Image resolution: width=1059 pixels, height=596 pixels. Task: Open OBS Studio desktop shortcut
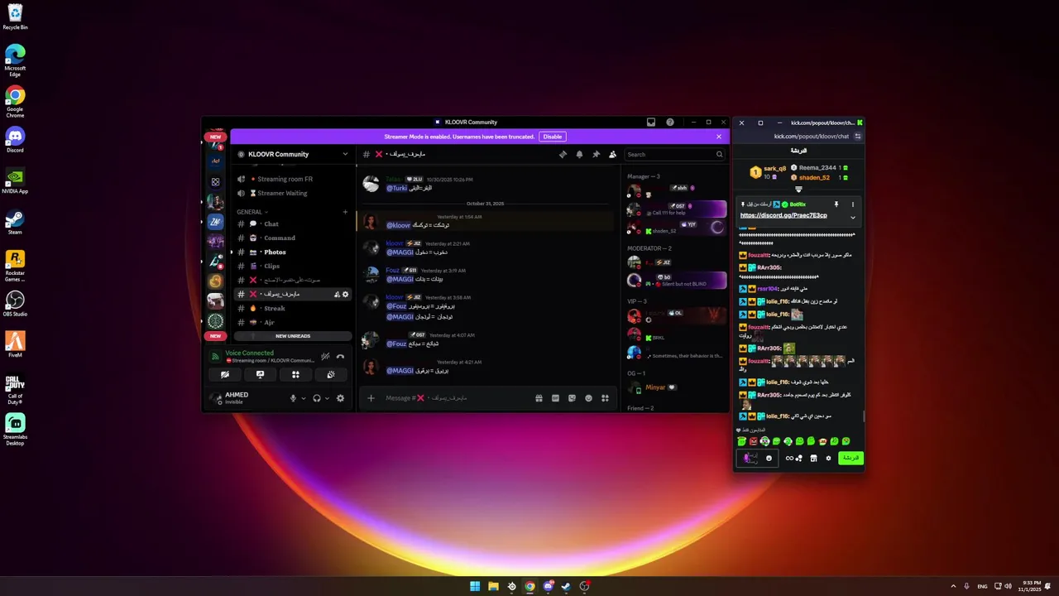point(15,304)
